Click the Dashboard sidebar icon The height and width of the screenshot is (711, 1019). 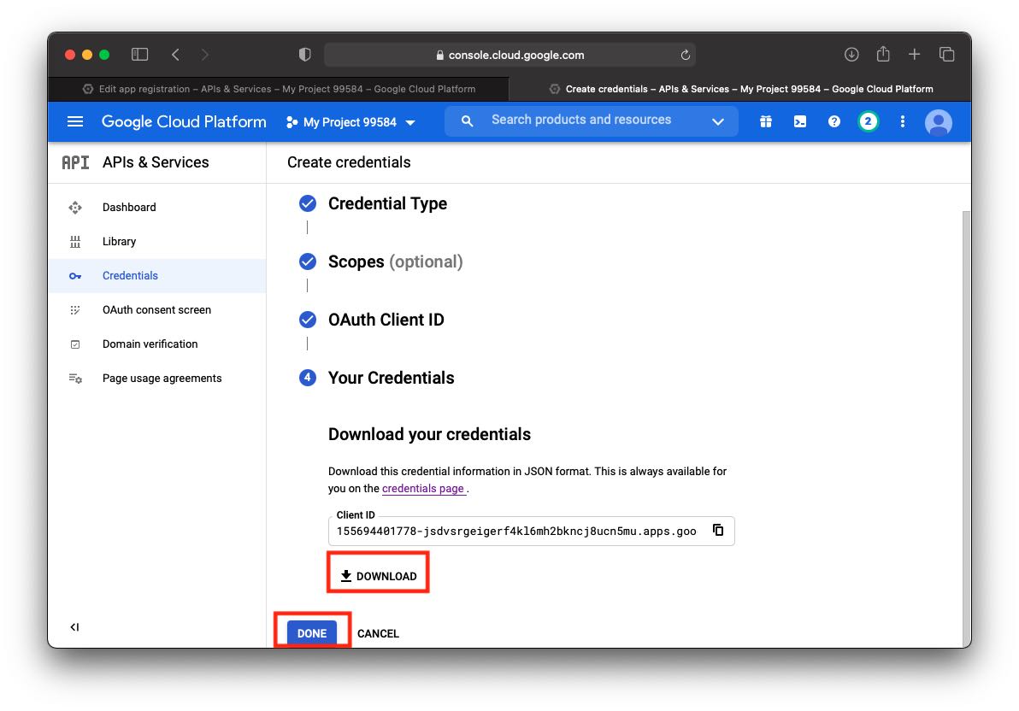(75, 208)
